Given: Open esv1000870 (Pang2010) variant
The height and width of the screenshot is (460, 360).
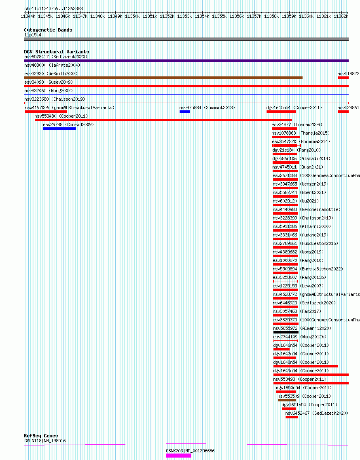Looking at the screenshot, I should click(x=299, y=261).
